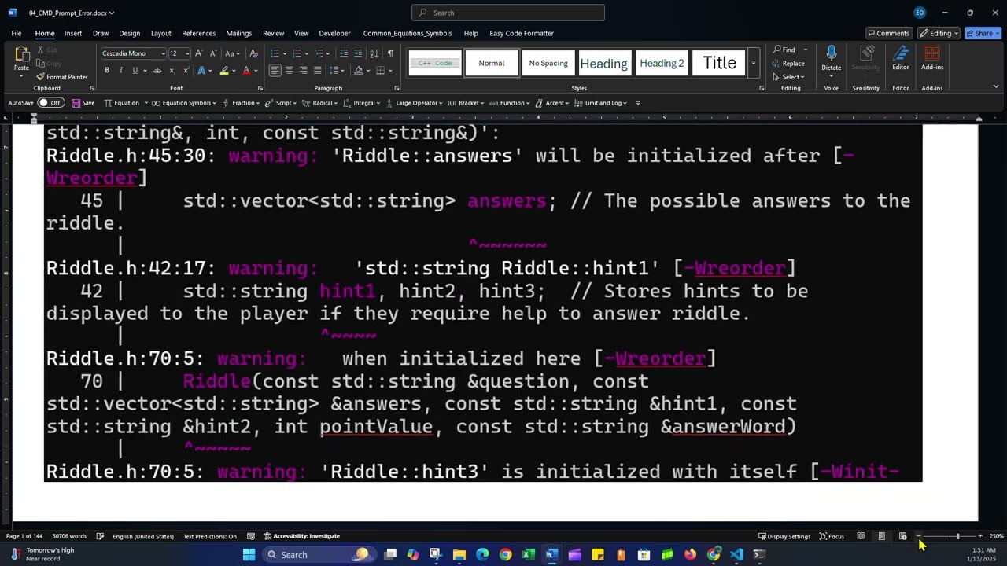Viewport: 1007px width, 566px height.
Task: Open the Editor pen icon
Action: tap(901, 54)
